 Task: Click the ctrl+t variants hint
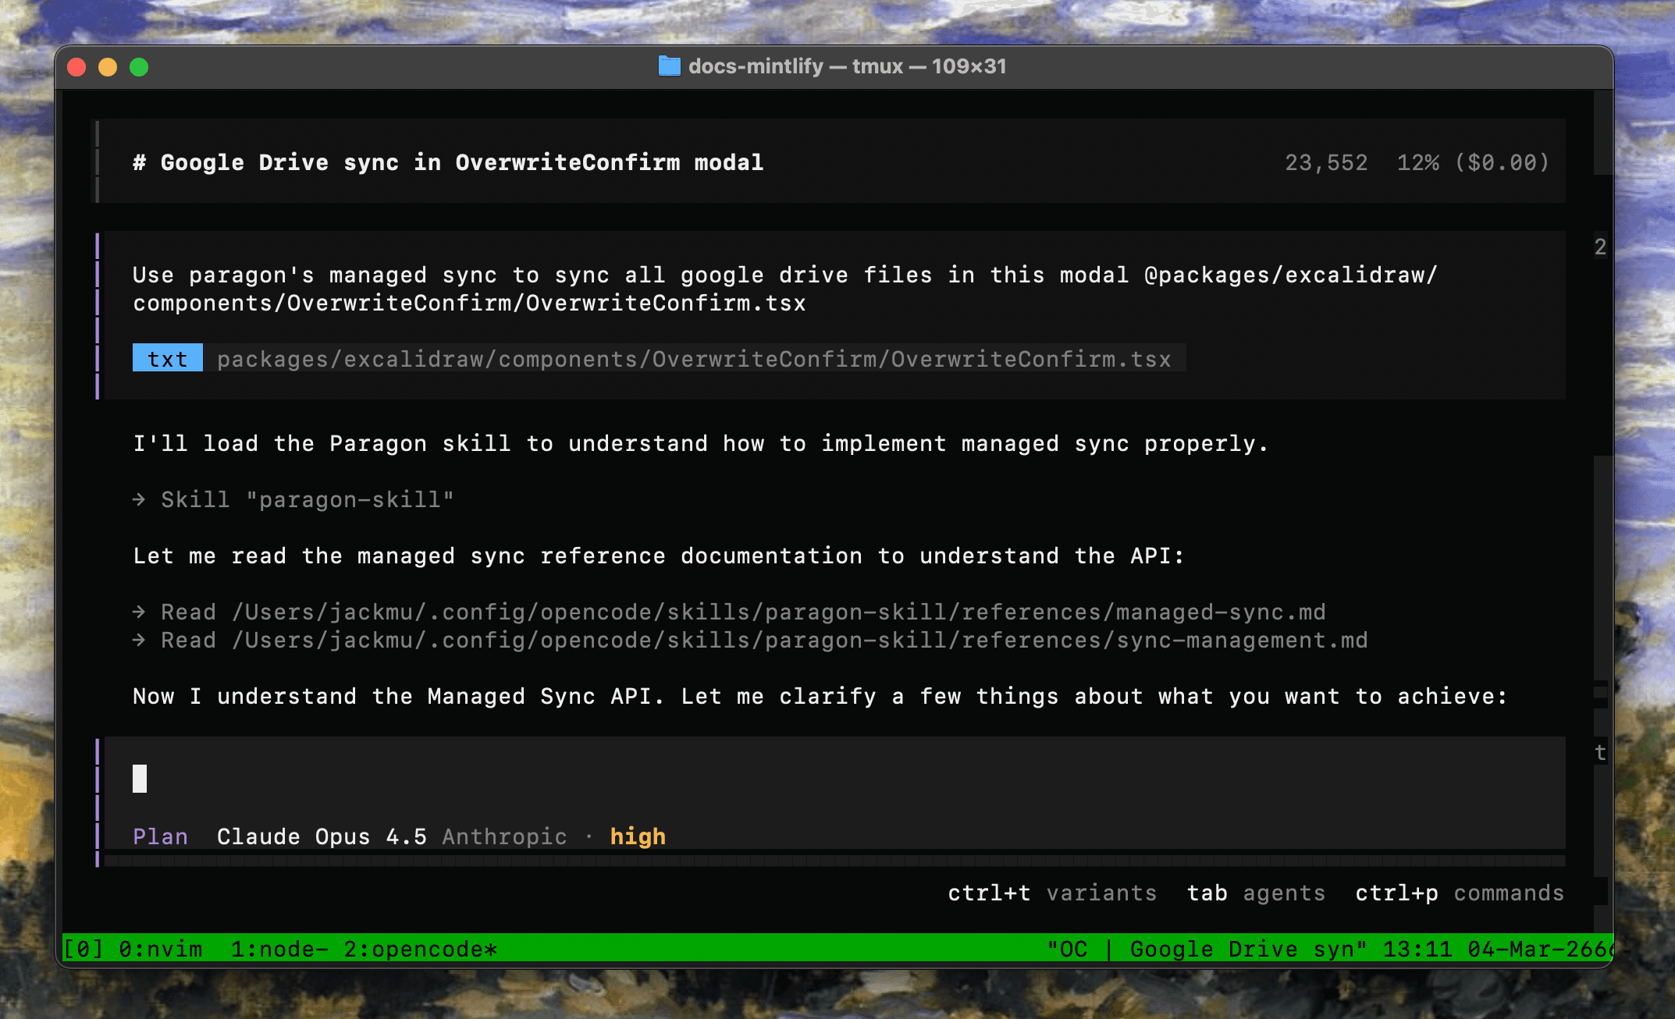coord(1051,893)
